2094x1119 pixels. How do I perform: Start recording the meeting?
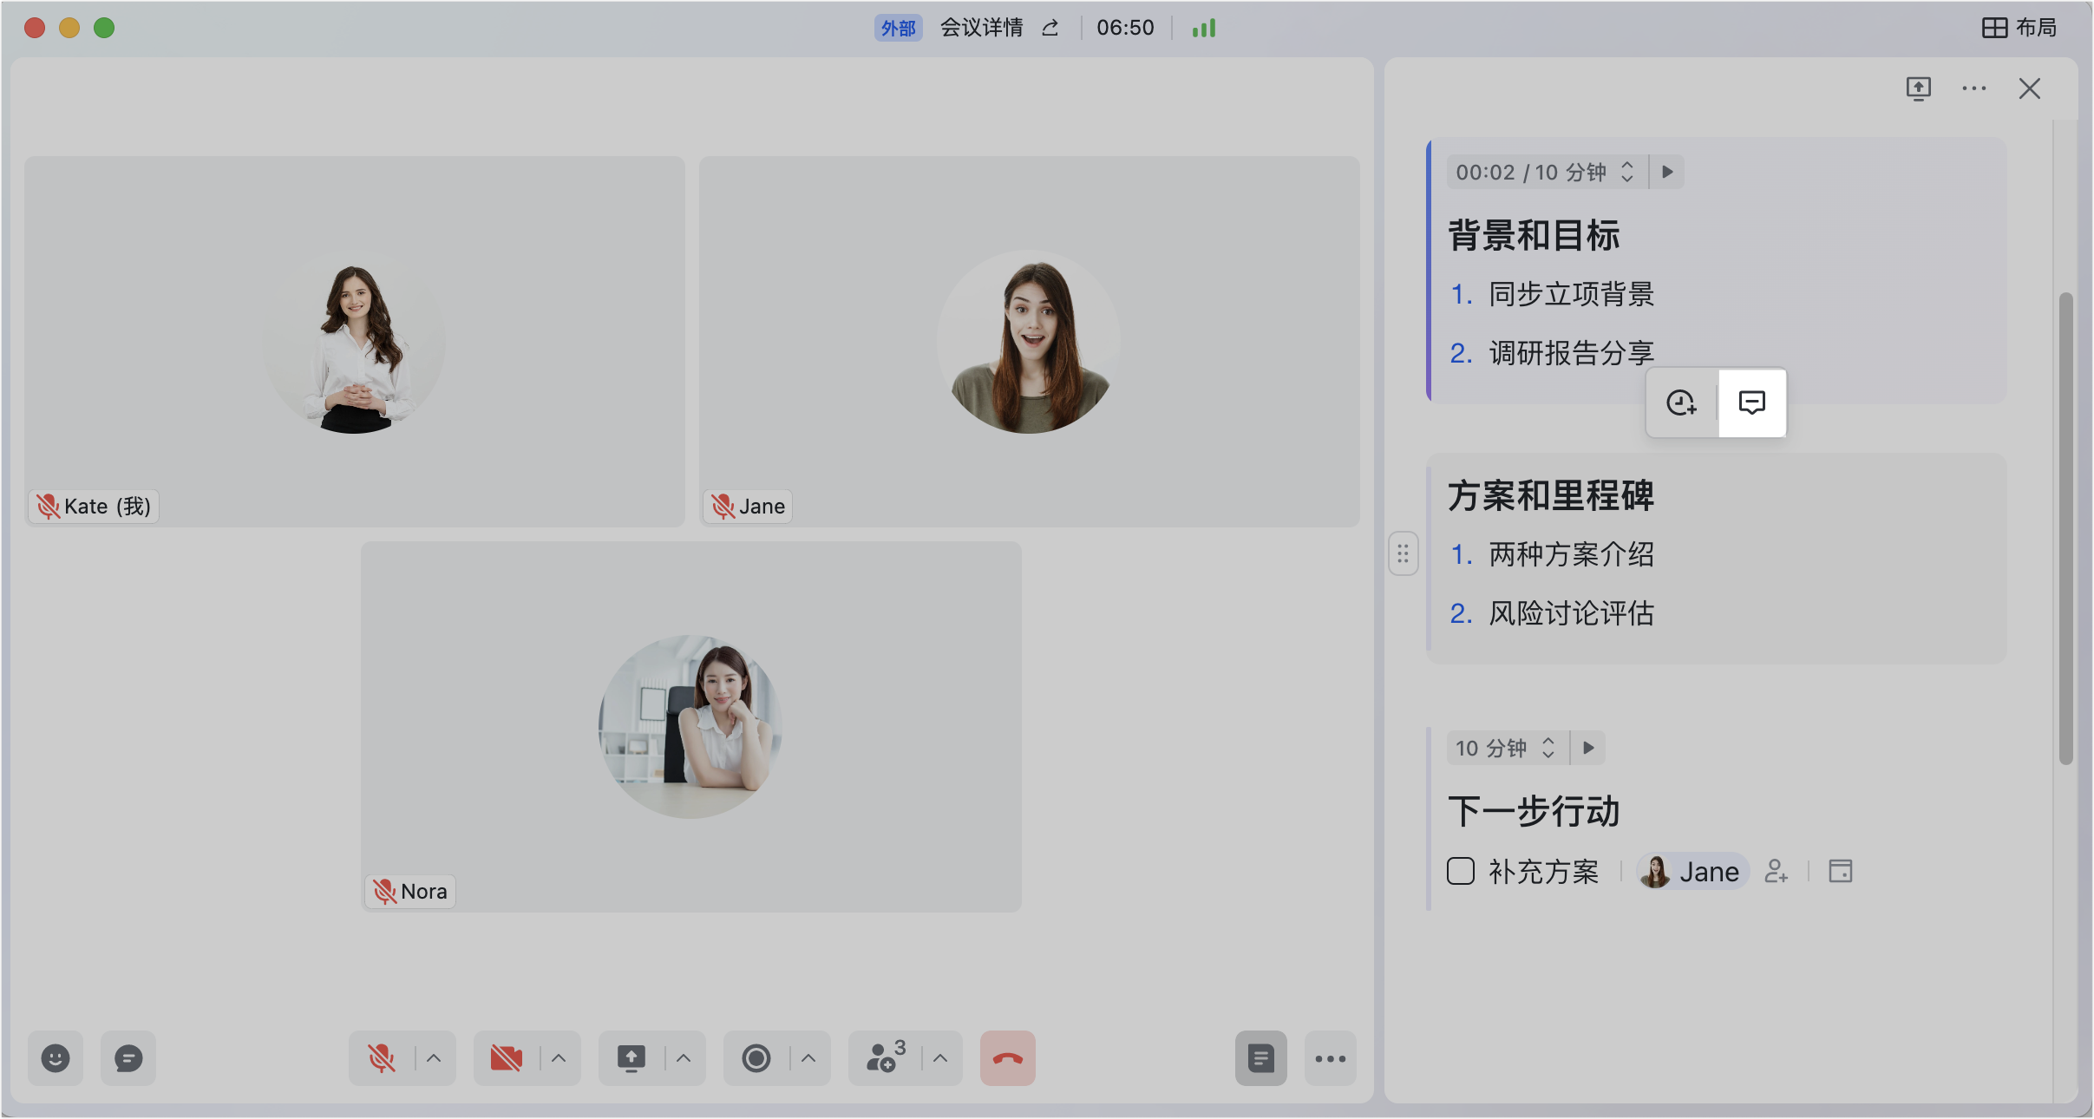[x=756, y=1058]
